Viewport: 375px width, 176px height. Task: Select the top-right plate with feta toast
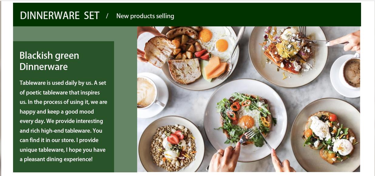(x=288, y=56)
